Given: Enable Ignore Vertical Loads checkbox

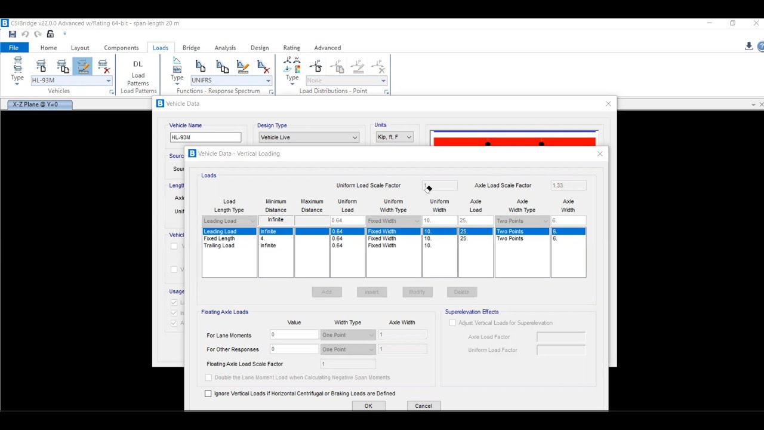Looking at the screenshot, I should [x=208, y=394].
